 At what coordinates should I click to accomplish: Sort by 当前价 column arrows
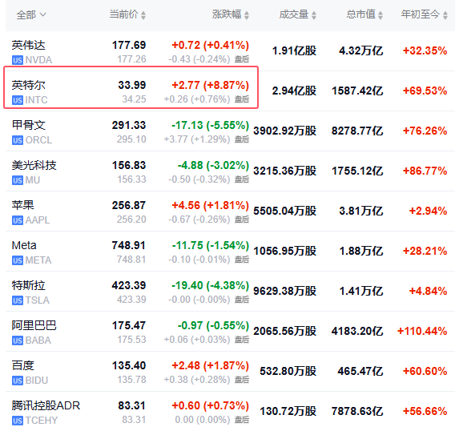[143, 14]
